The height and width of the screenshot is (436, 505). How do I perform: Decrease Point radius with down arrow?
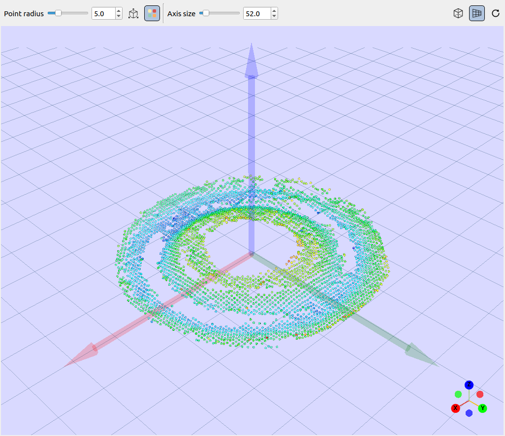[119, 16]
